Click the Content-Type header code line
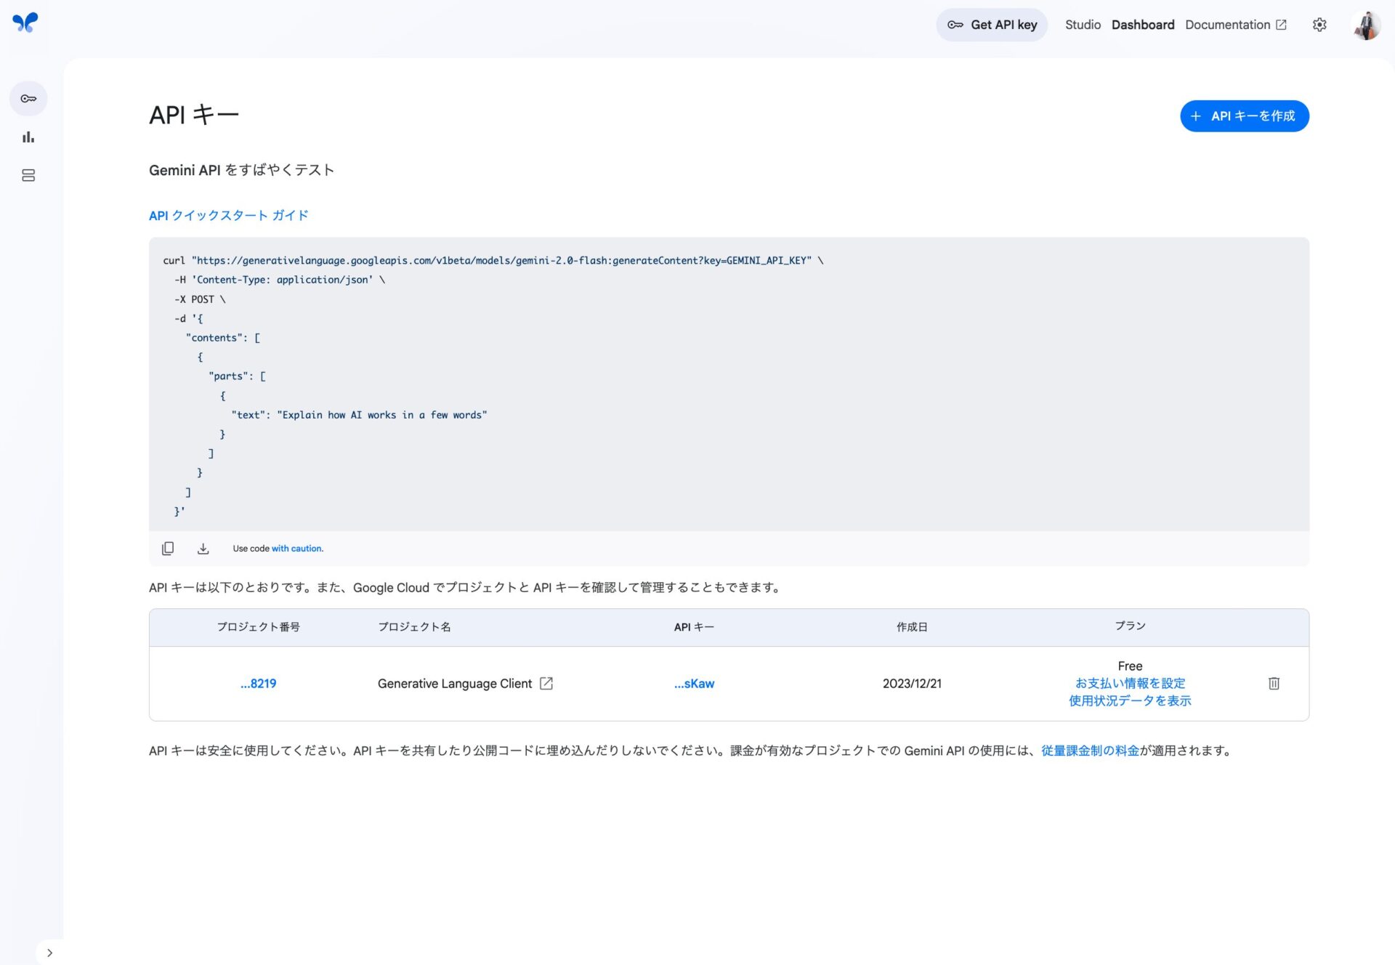Image resolution: width=1395 pixels, height=965 pixels. (x=280, y=280)
